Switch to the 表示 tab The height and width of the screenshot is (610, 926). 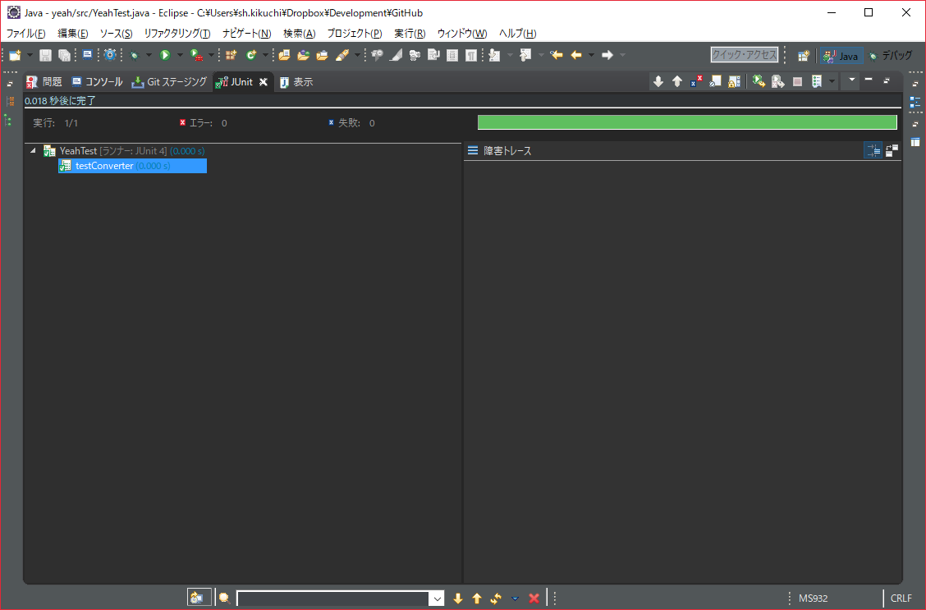(296, 82)
